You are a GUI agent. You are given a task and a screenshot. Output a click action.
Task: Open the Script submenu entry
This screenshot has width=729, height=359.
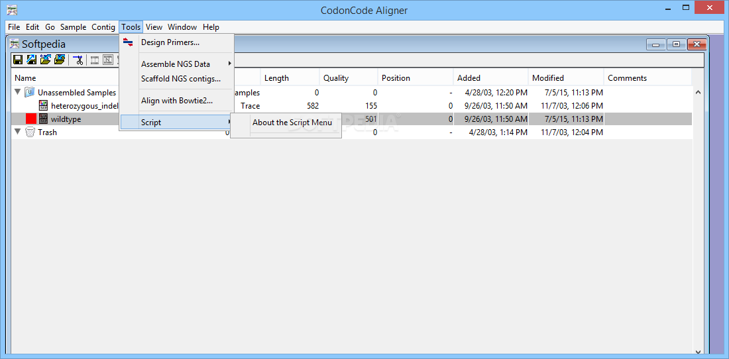[x=177, y=123]
